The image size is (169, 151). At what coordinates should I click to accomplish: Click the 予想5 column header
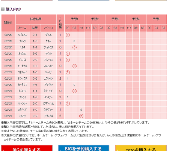tap(157, 19)
